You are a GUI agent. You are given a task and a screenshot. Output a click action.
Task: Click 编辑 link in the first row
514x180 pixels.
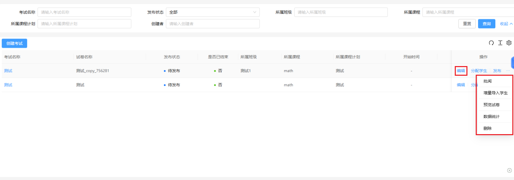click(x=461, y=71)
